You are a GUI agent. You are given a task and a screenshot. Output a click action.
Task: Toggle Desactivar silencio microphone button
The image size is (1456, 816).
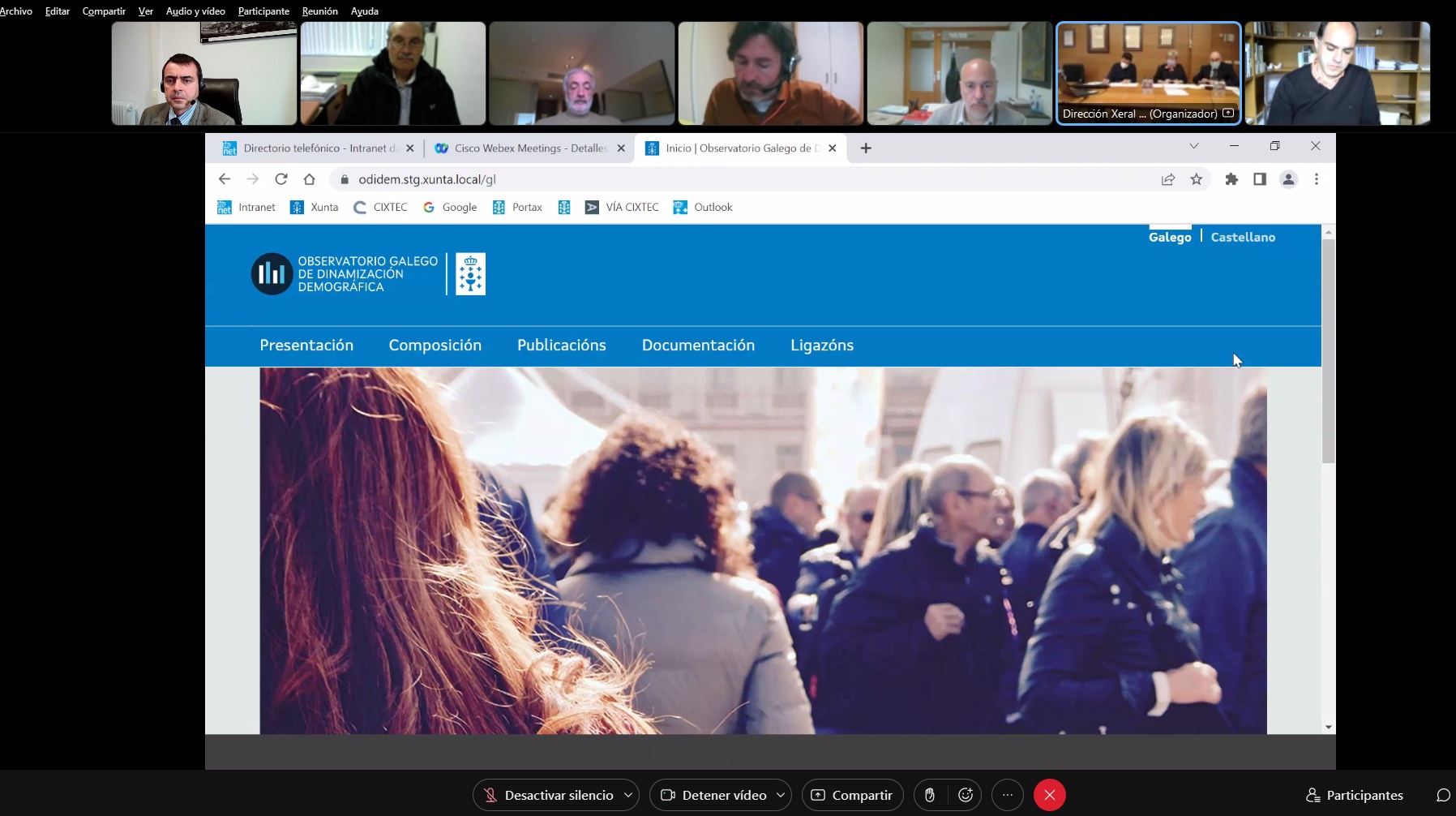pyautogui.click(x=549, y=795)
